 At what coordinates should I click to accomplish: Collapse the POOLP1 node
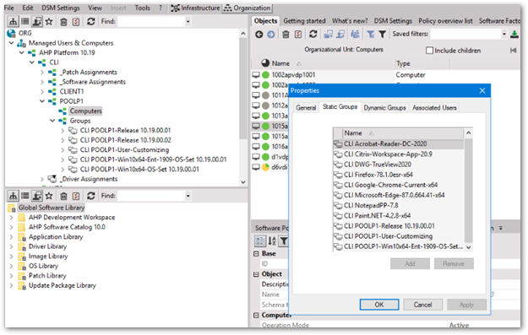(42, 101)
